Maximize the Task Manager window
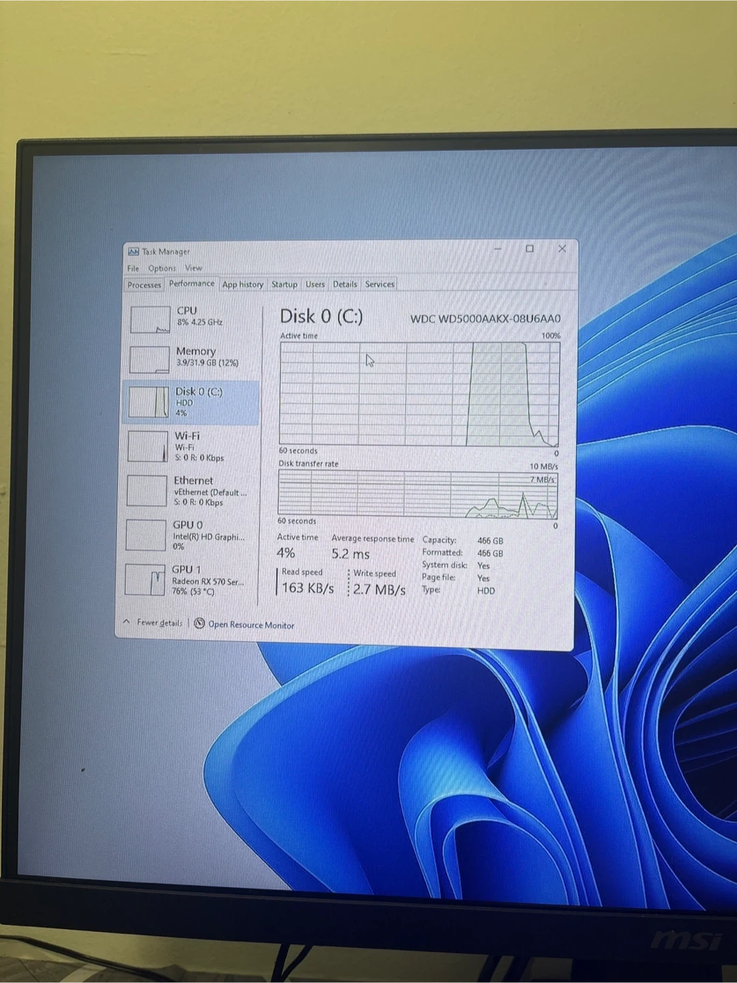Image resolution: width=737 pixels, height=983 pixels. tap(530, 248)
